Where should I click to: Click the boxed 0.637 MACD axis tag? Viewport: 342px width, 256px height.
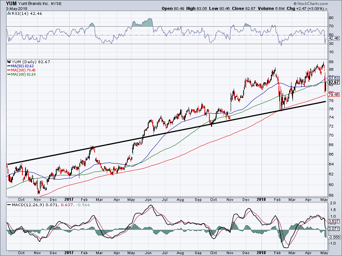tap(334, 221)
